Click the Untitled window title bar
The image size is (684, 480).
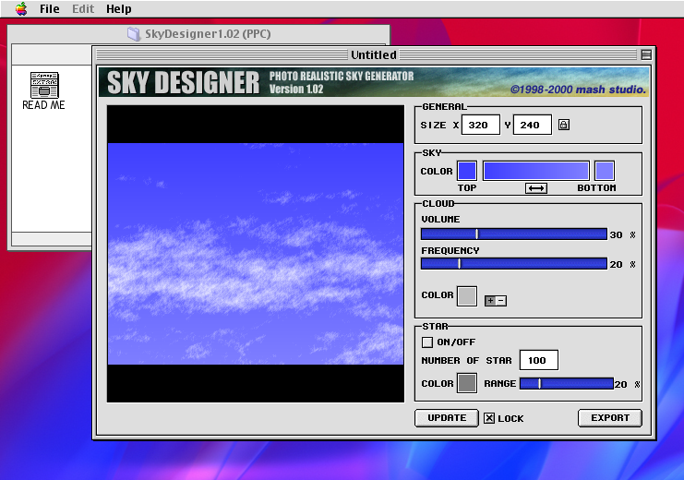pyautogui.click(x=374, y=54)
